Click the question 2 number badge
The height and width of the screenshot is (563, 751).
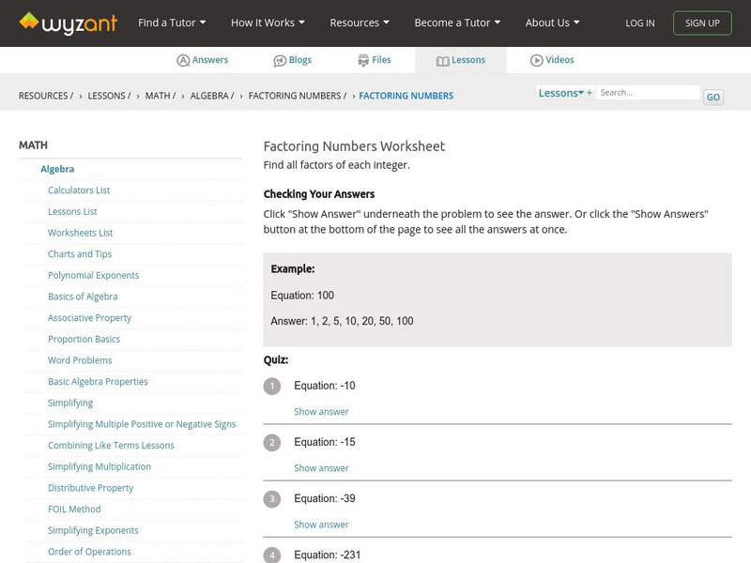pos(272,442)
